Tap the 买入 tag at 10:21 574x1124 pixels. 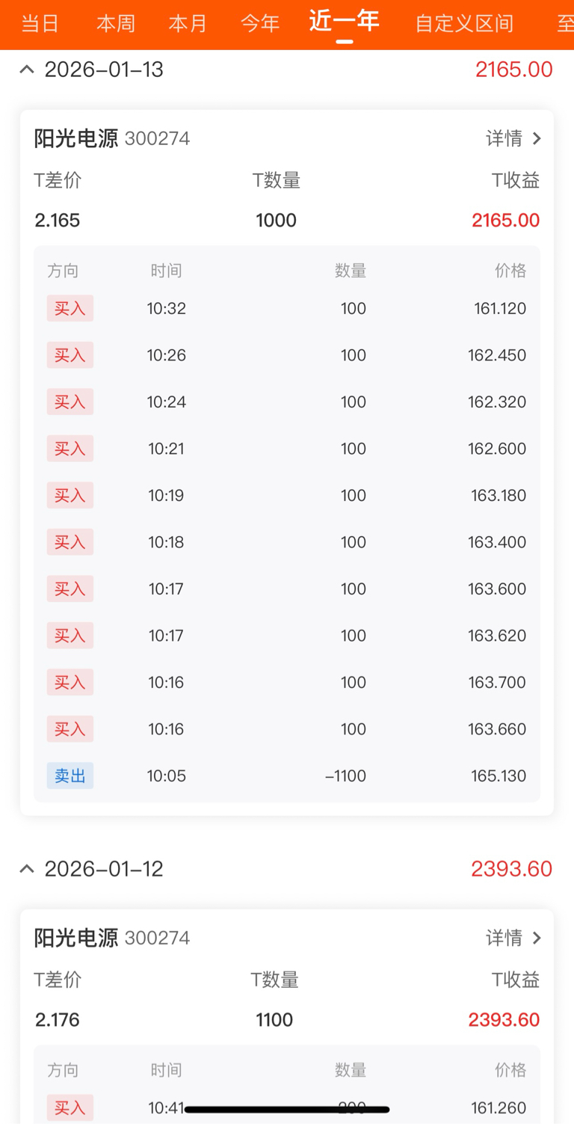click(70, 449)
